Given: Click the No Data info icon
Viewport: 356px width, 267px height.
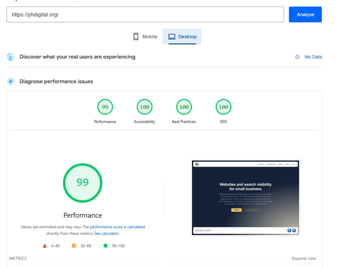Looking at the screenshot, I should [297, 57].
